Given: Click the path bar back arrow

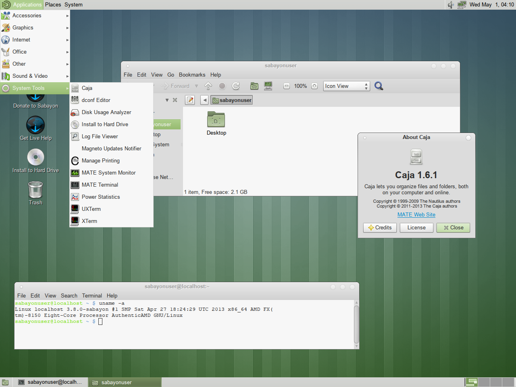Looking at the screenshot, I should [x=205, y=100].
